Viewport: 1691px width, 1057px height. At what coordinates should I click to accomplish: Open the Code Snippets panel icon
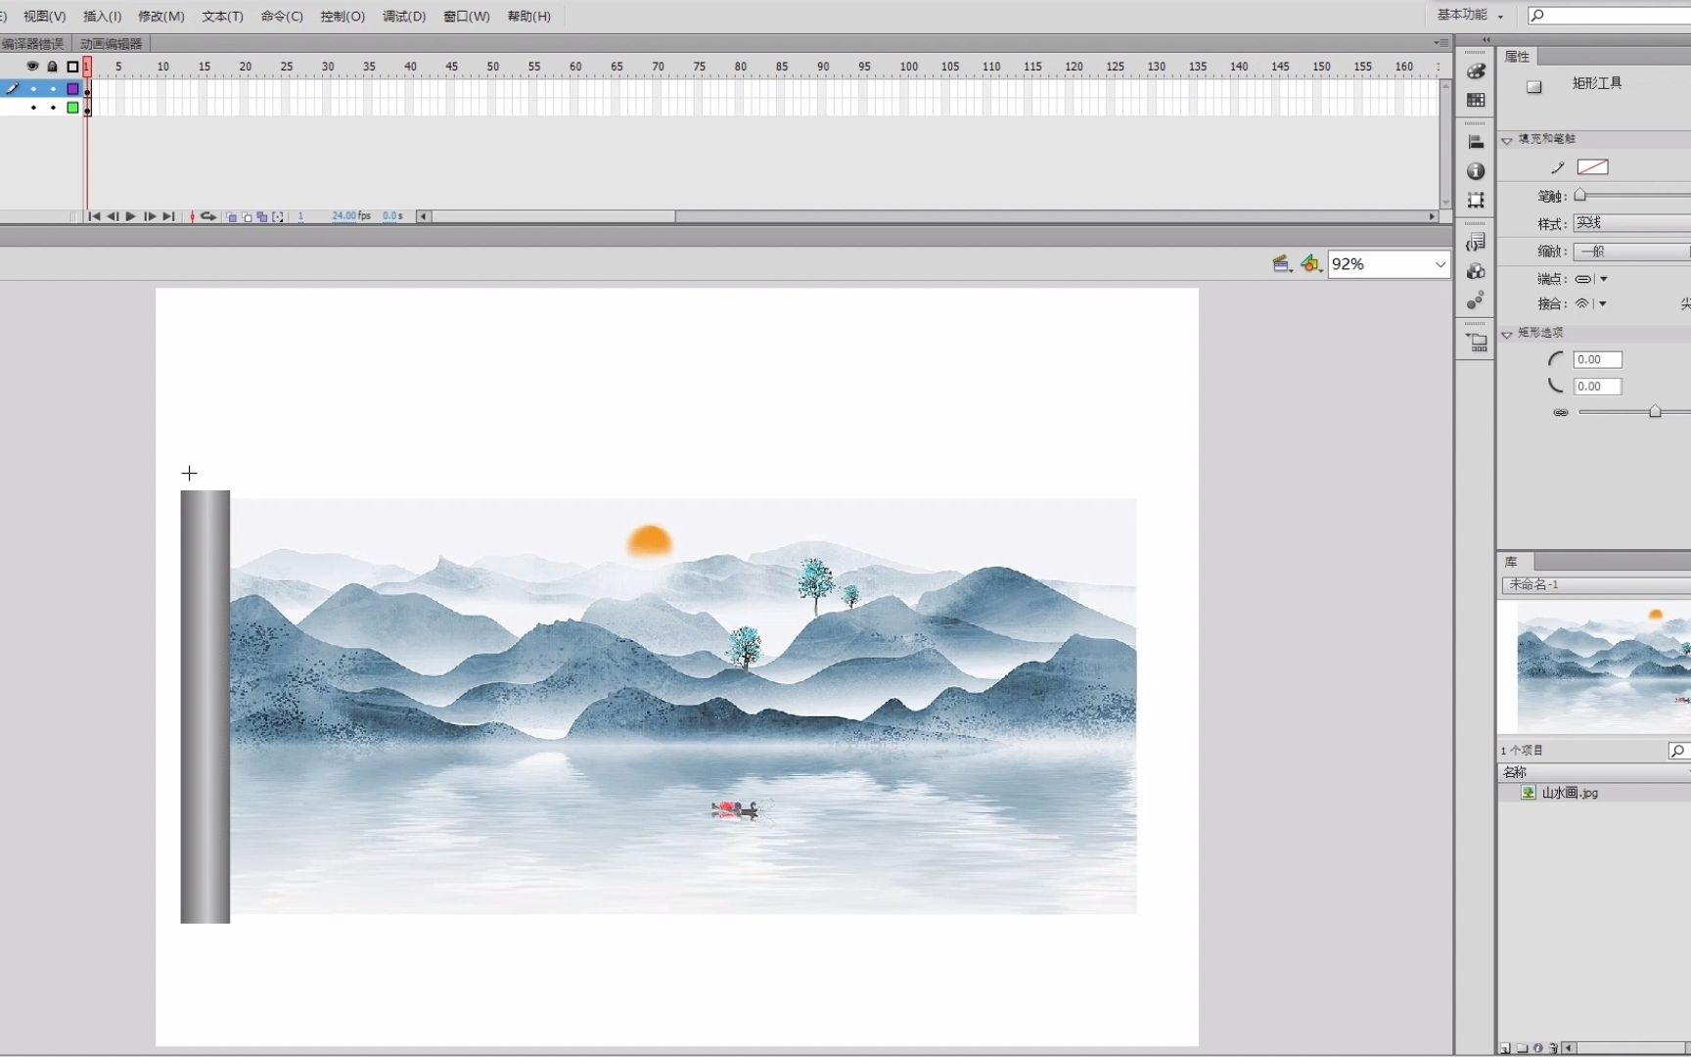[x=1476, y=242]
